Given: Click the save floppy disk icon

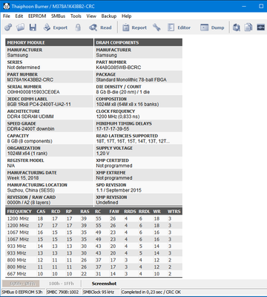Looking at the screenshot, I should [x=33, y=27].
